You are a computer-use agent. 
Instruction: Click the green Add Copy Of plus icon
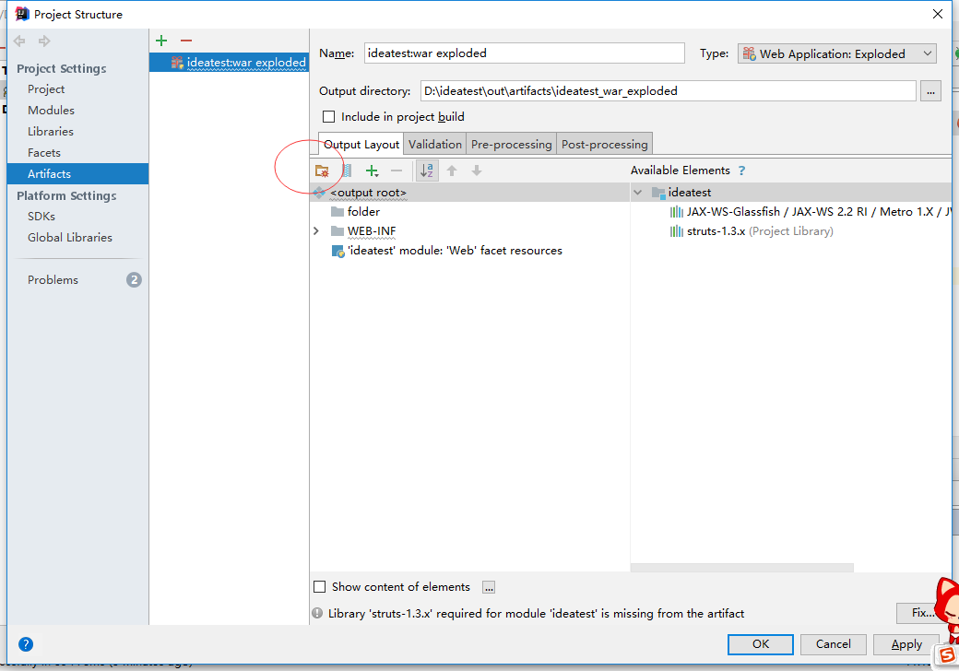(x=372, y=171)
